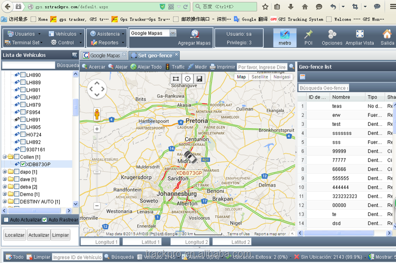This screenshot has width=396, height=263.
Task: Open Opciones gear settings
Action: coord(332,35)
